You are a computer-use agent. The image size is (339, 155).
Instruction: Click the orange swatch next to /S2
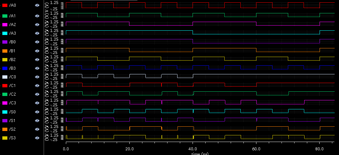coord(5,129)
